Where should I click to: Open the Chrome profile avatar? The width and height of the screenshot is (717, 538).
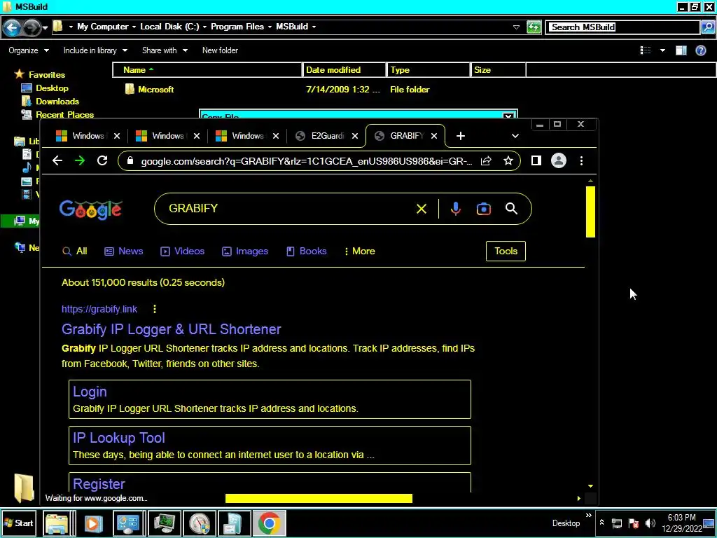tap(558, 160)
